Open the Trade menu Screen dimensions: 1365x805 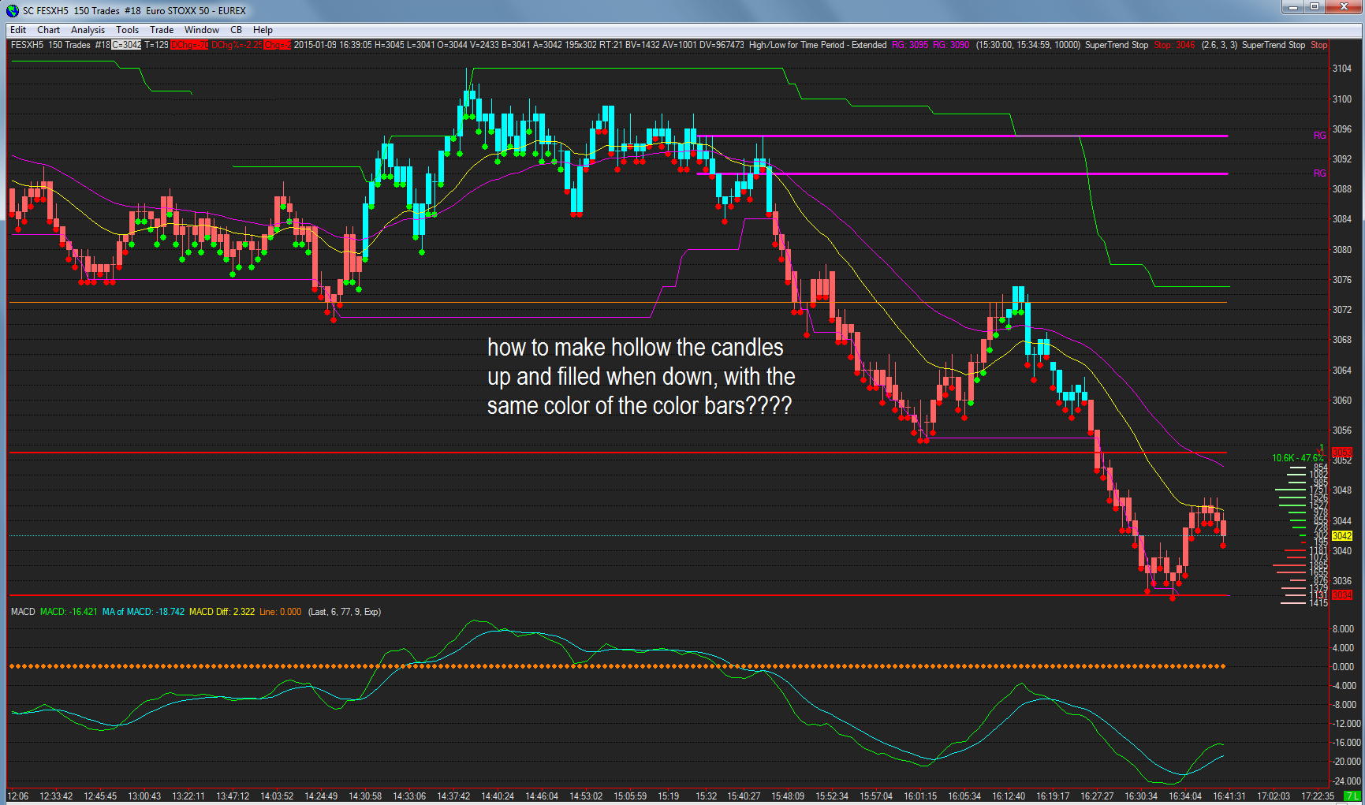pyautogui.click(x=162, y=30)
